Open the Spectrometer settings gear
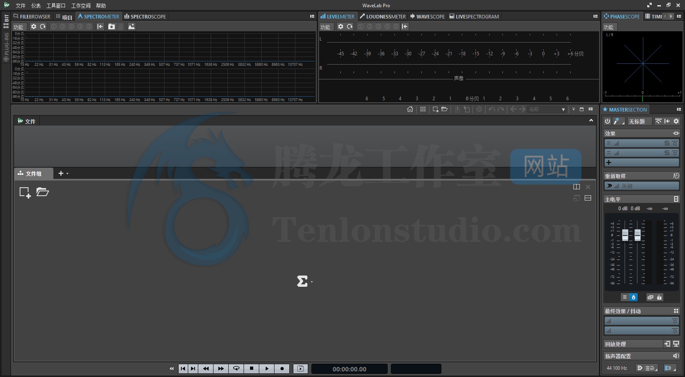This screenshot has width=685, height=377. 34,26
